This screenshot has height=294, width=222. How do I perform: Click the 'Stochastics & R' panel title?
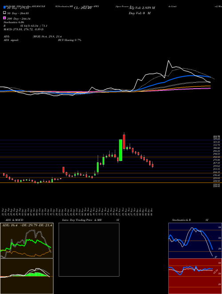coord(181,220)
